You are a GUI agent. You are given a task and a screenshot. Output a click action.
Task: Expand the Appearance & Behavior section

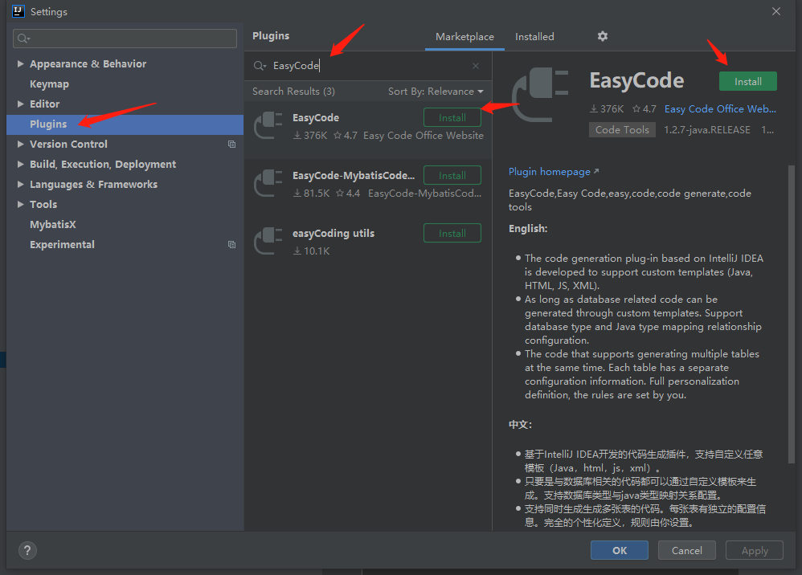click(20, 63)
